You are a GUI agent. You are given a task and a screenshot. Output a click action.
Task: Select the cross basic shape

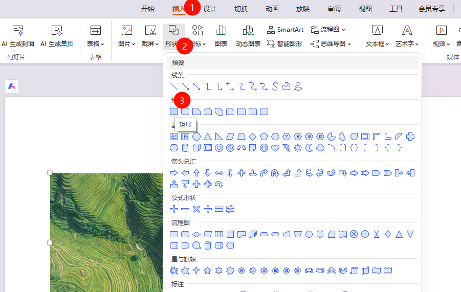click(410, 137)
